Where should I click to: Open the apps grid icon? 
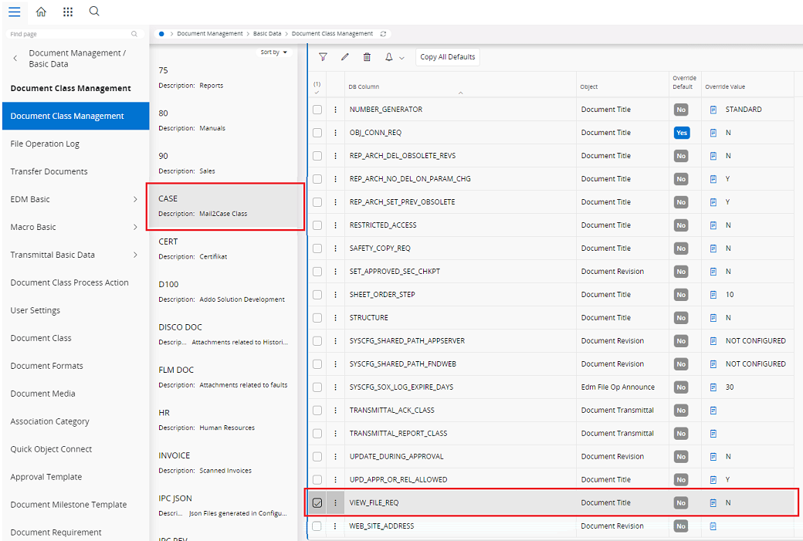(x=68, y=12)
